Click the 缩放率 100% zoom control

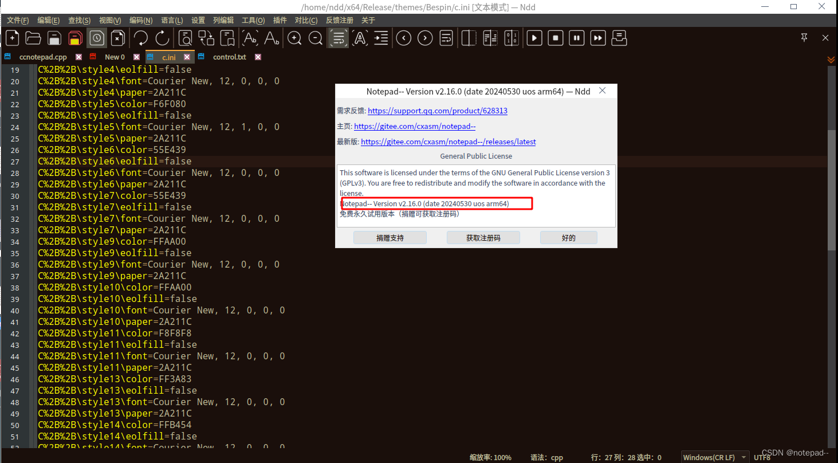pos(491,457)
